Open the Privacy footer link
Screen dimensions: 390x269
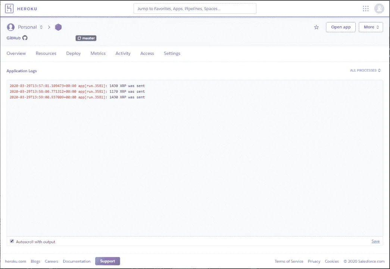tap(314, 261)
